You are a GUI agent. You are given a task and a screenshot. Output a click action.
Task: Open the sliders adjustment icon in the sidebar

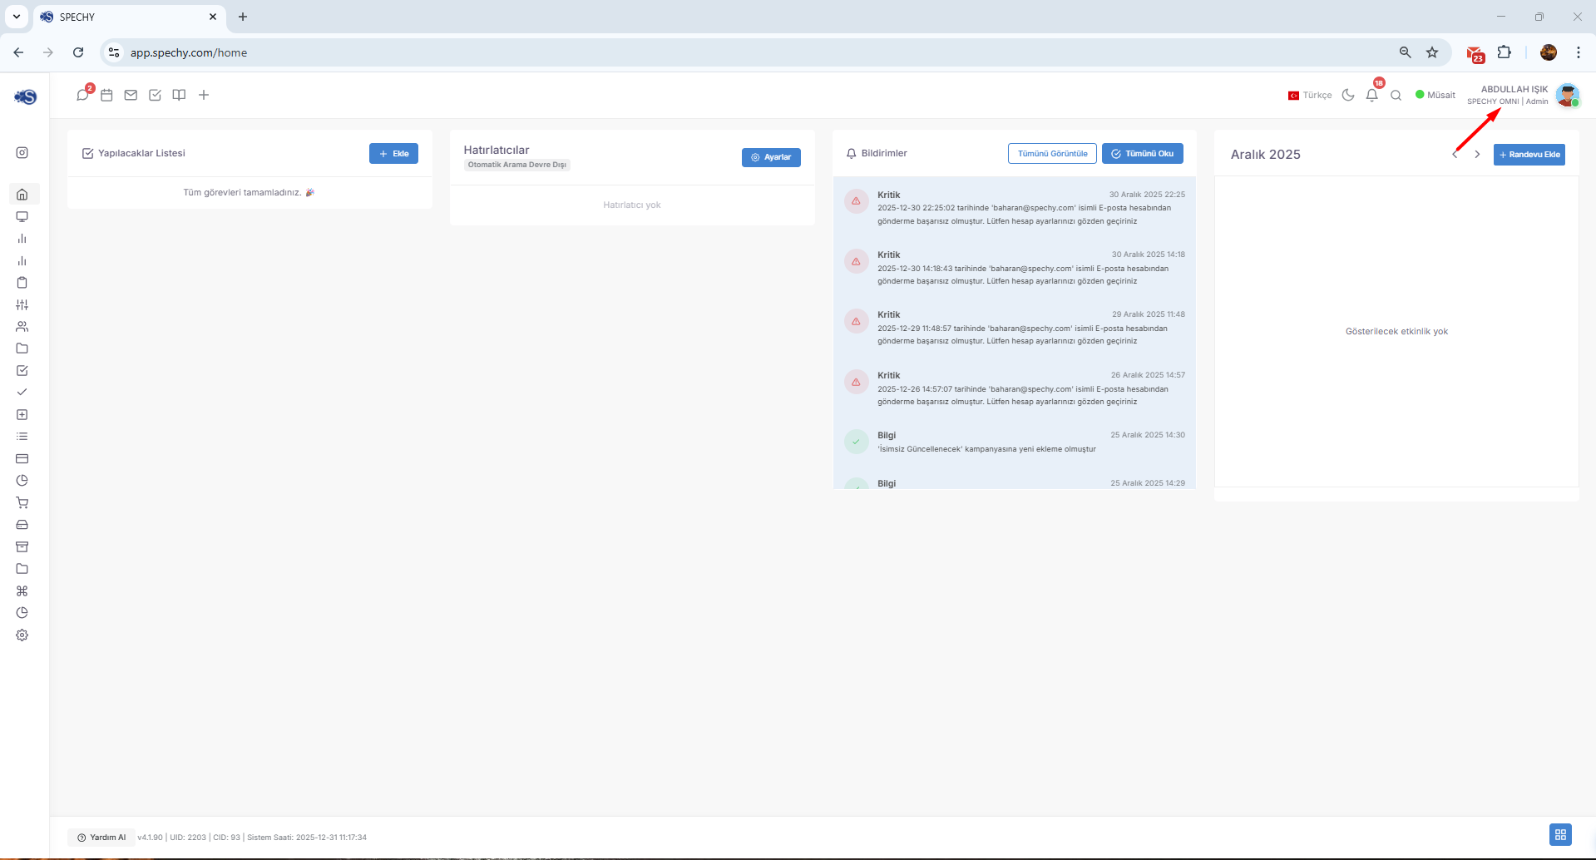(22, 304)
